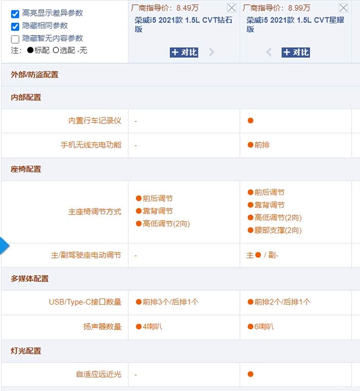The width and height of the screenshot is (360, 391).
Task: Click the 注: 标配 选配 无 legend text
Action: click(49, 50)
